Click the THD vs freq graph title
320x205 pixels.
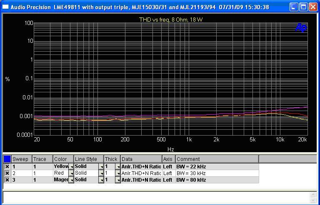coord(171,20)
